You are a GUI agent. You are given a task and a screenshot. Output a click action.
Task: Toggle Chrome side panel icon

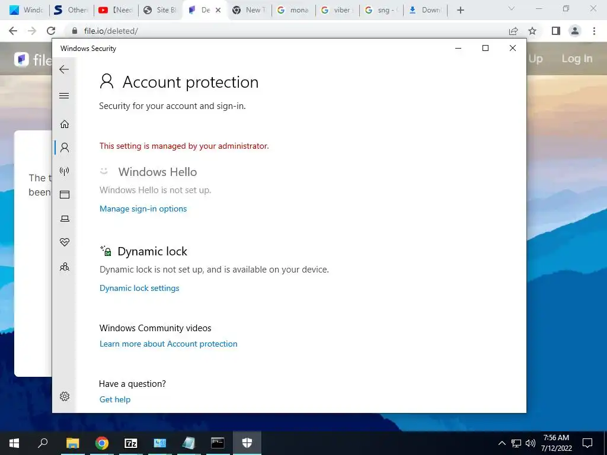click(556, 31)
